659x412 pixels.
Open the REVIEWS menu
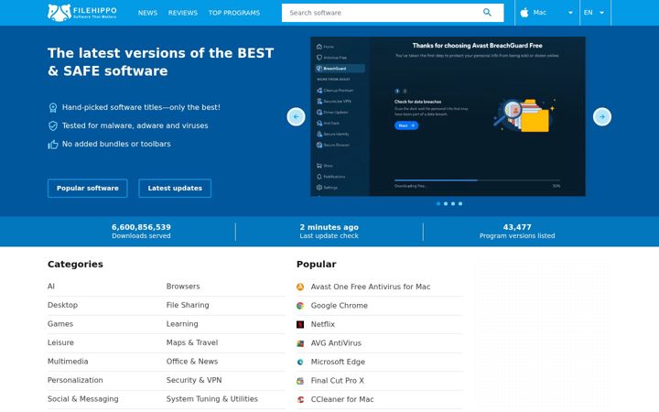coord(183,13)
